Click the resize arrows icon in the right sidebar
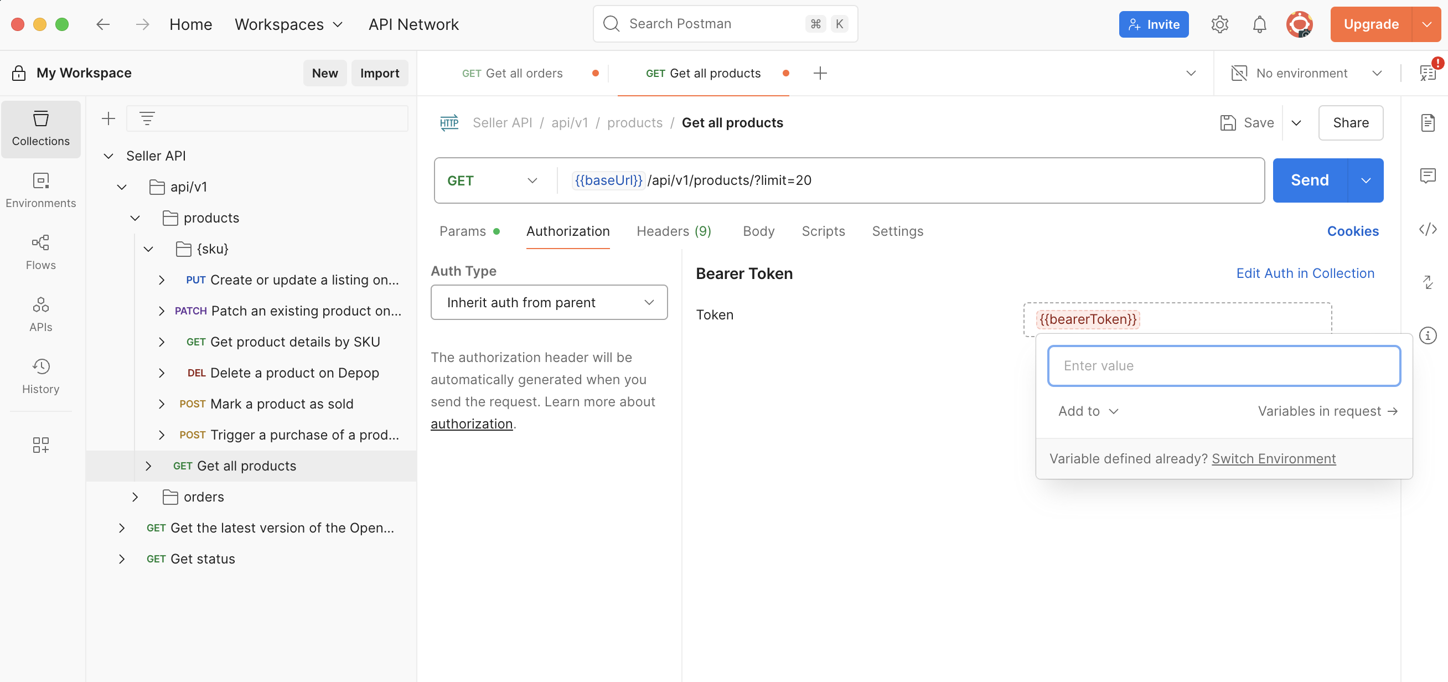The height and width of the screenshot is (682, 1448). point(1428,282)
